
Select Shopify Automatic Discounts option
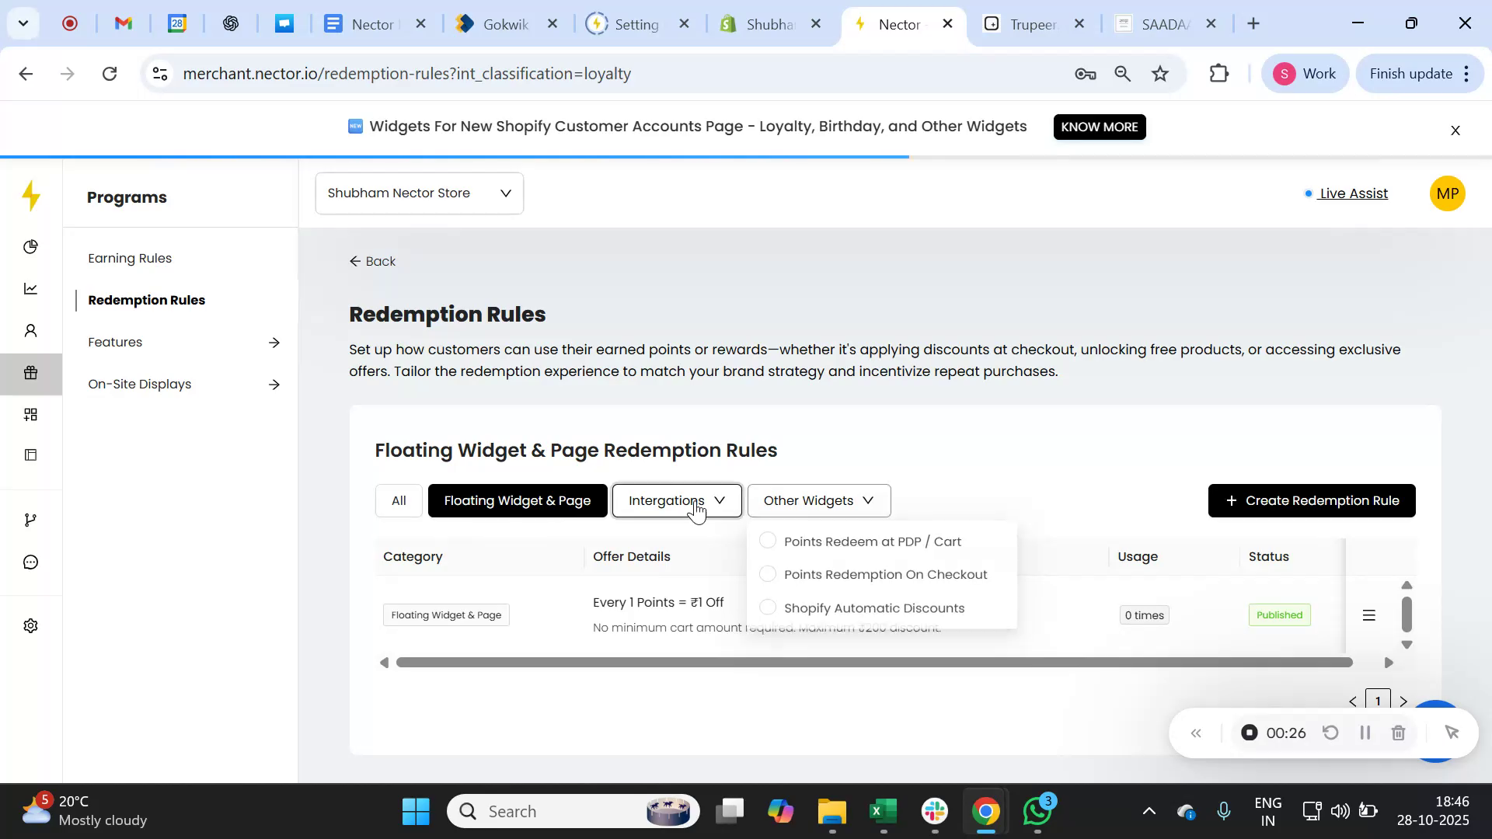873,608
